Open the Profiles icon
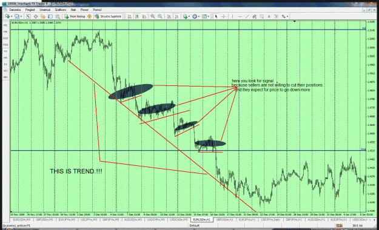Viewport: 379px width, 230px height. pos(17,16)
